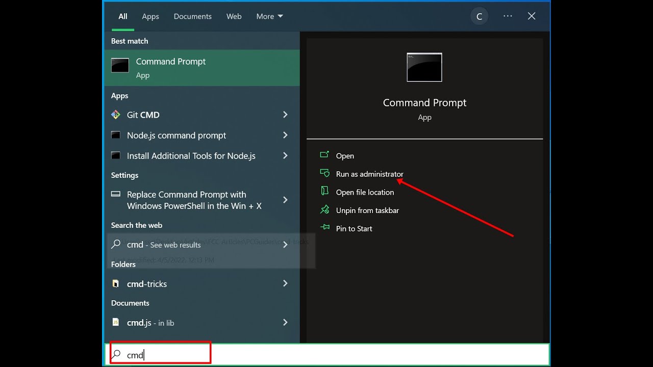Expand the cmd.js document arrow
The width and height of the screenshot is (653, 367).
(x=285, y=322)
